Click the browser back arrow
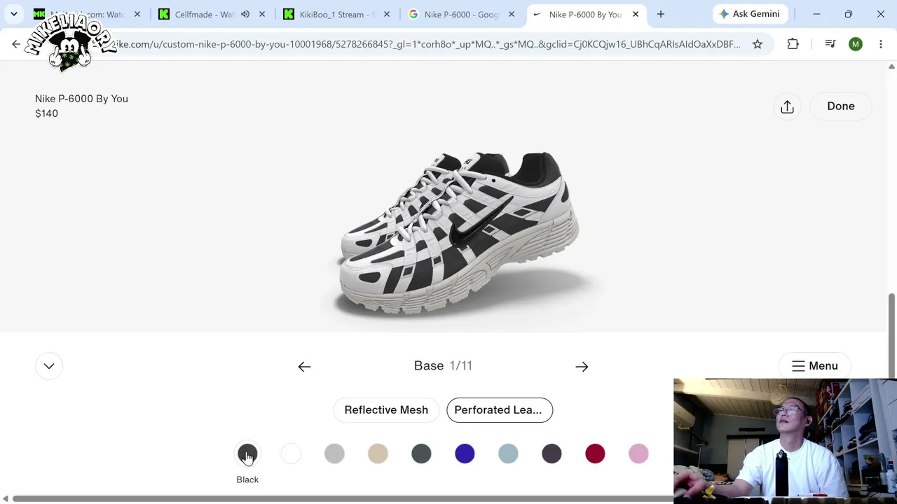The image size is (897, 504). (16, 44)
